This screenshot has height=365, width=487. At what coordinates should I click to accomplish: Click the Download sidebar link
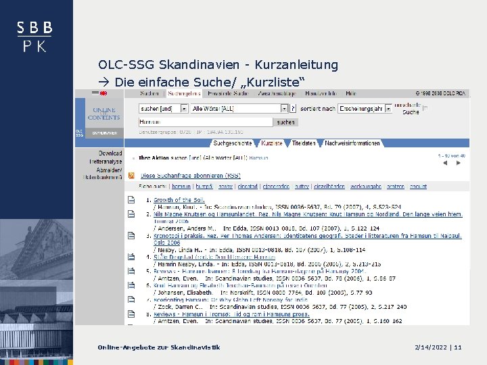[110, 153]
